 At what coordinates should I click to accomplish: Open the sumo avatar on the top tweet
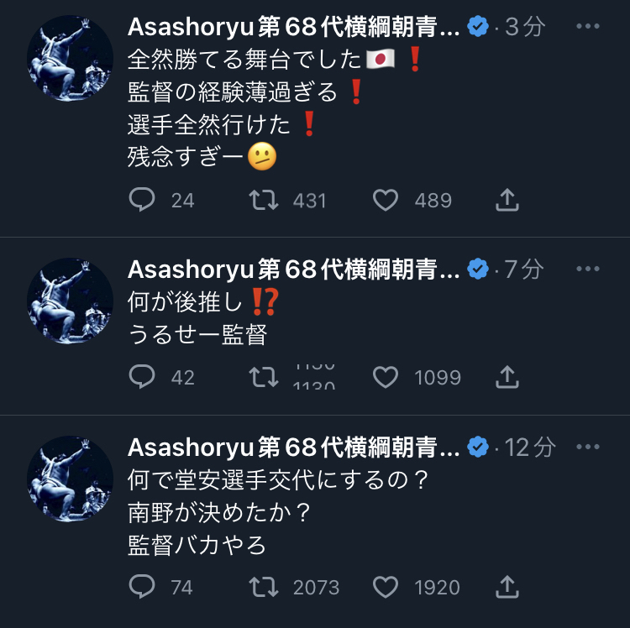click(x=70, y=58)
